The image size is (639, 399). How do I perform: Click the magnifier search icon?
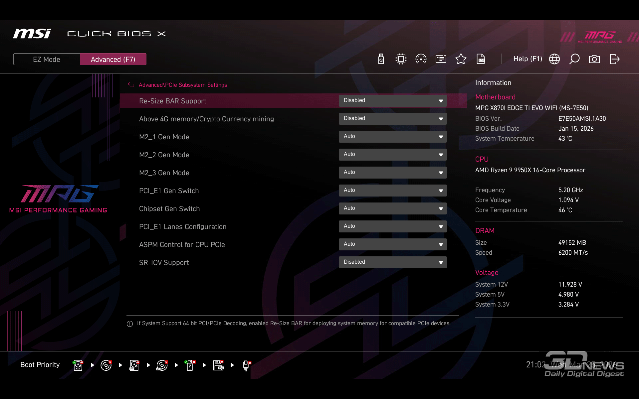574,59
